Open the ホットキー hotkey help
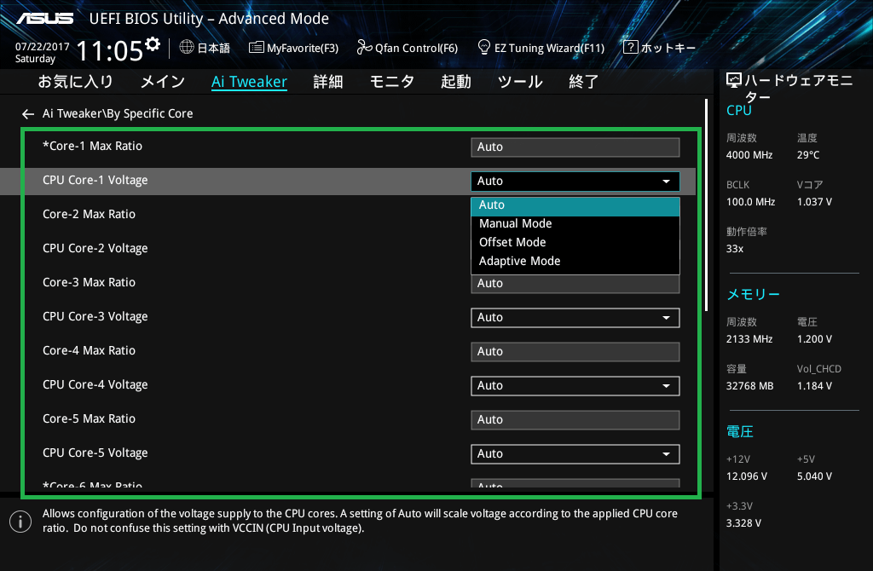This screenshot has width=873, height=571. coord(659,48)
